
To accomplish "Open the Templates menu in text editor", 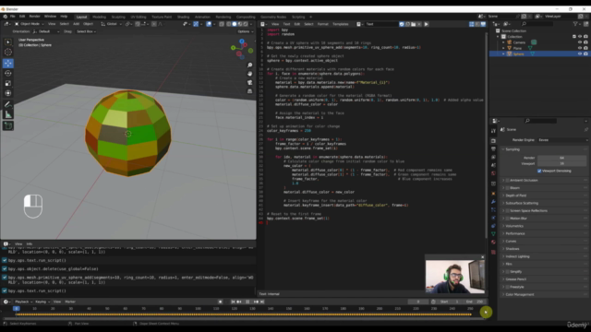I will tap(341, 24).
